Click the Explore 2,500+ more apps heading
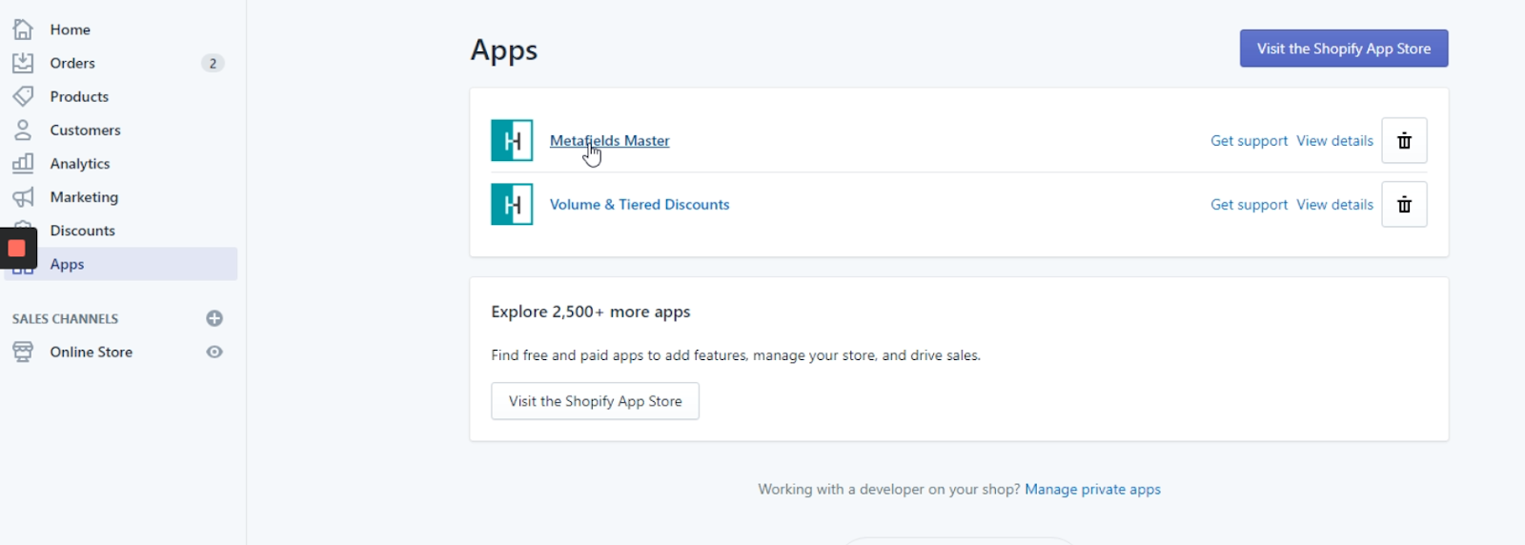The width and height of the screenshot is (1525, 545). tap(591, 313)
